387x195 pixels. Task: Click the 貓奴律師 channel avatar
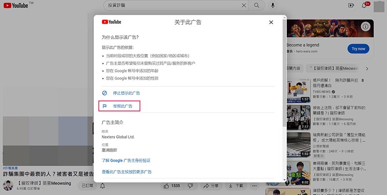tap(8, 185)
